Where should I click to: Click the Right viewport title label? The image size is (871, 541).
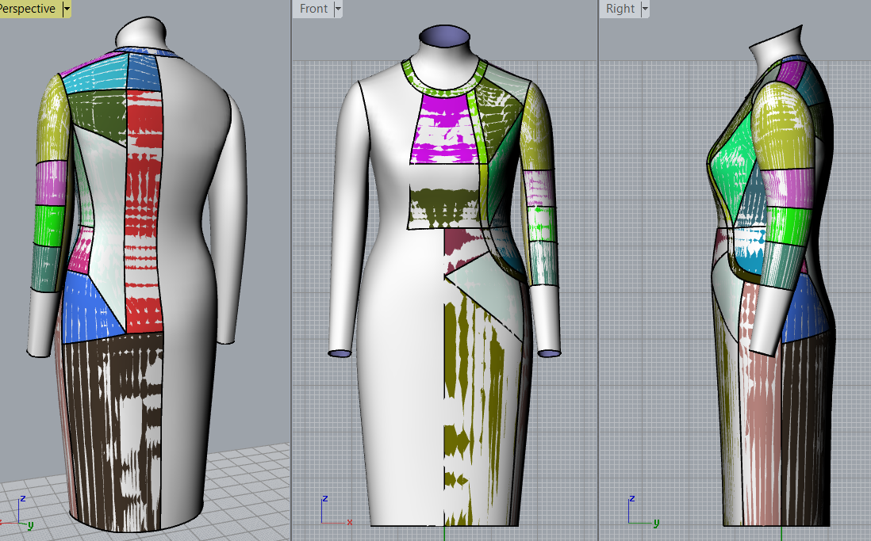point(620,9)
